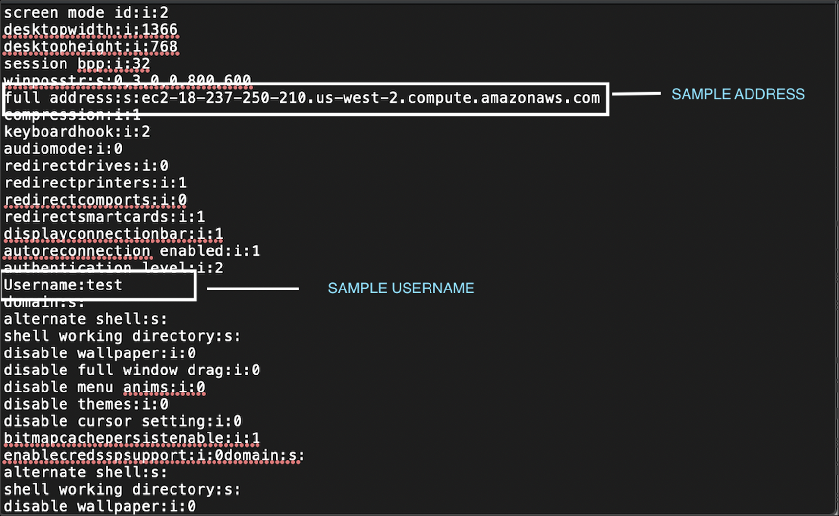Click the autoreconnection enabled:i:1 line
This screenshot has height=516, width=839.
click(132, 251)
